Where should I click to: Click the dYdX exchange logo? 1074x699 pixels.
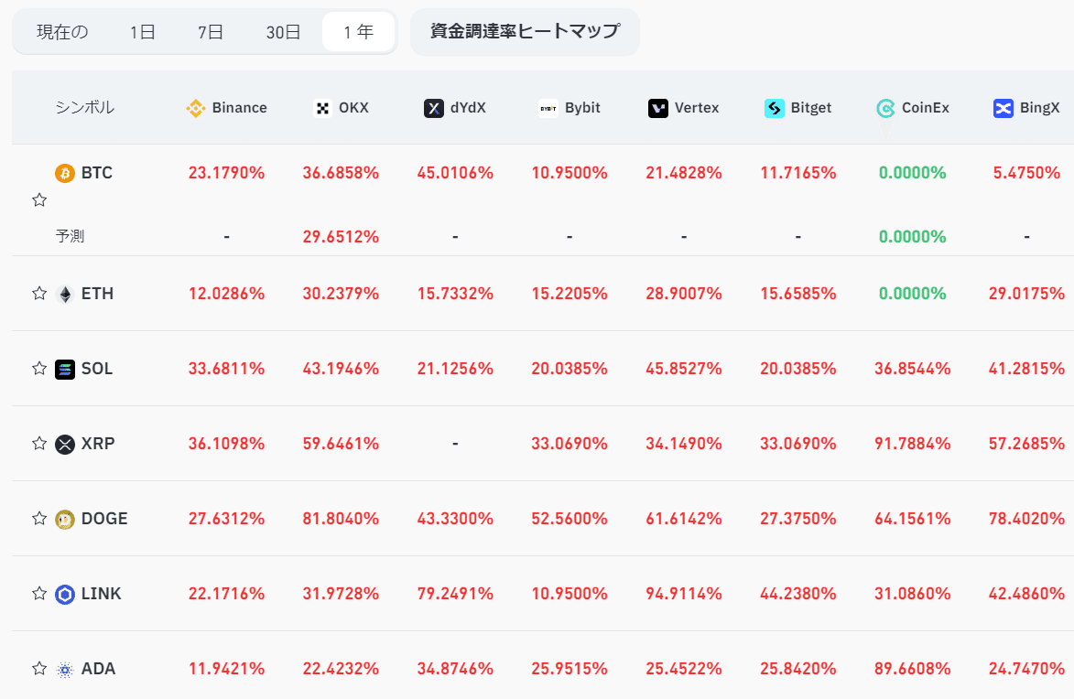[432, 107]
